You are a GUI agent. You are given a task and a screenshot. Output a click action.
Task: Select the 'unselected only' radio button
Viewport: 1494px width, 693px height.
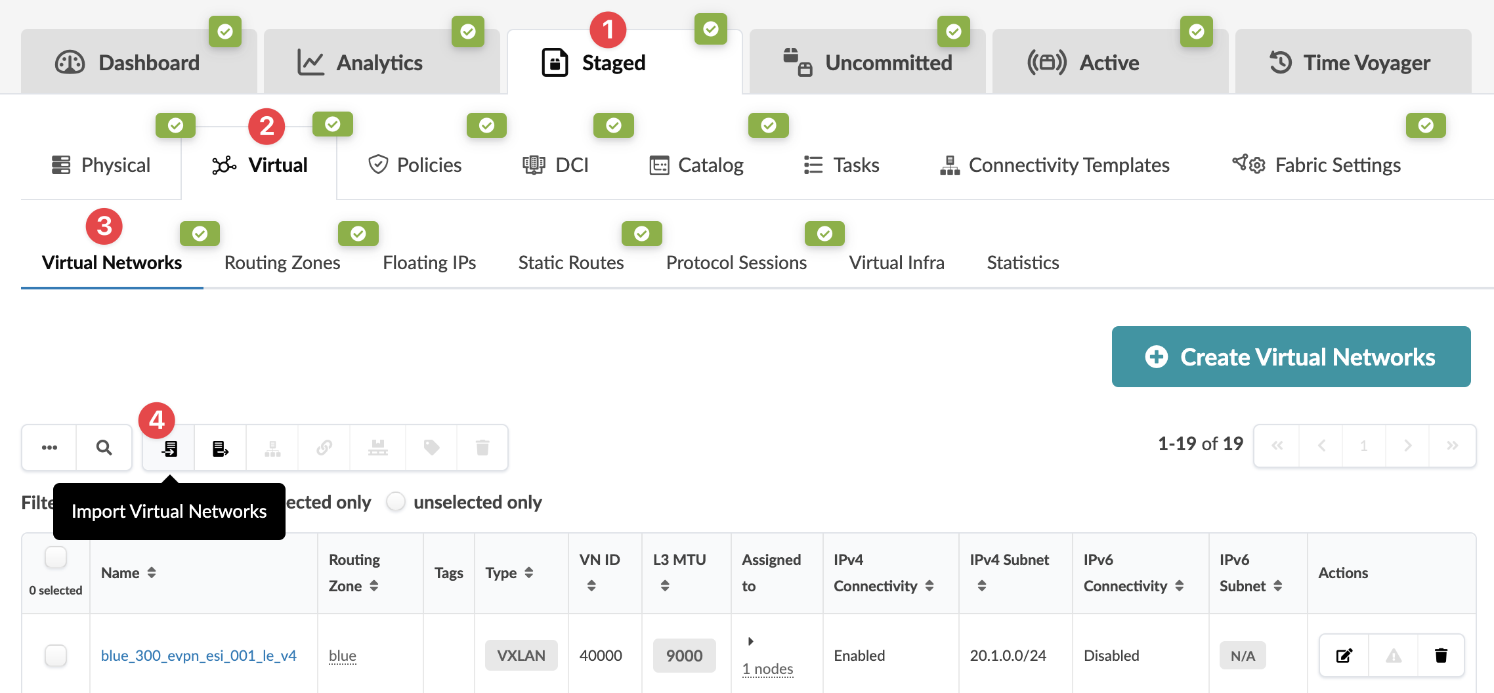click(396, 502)
